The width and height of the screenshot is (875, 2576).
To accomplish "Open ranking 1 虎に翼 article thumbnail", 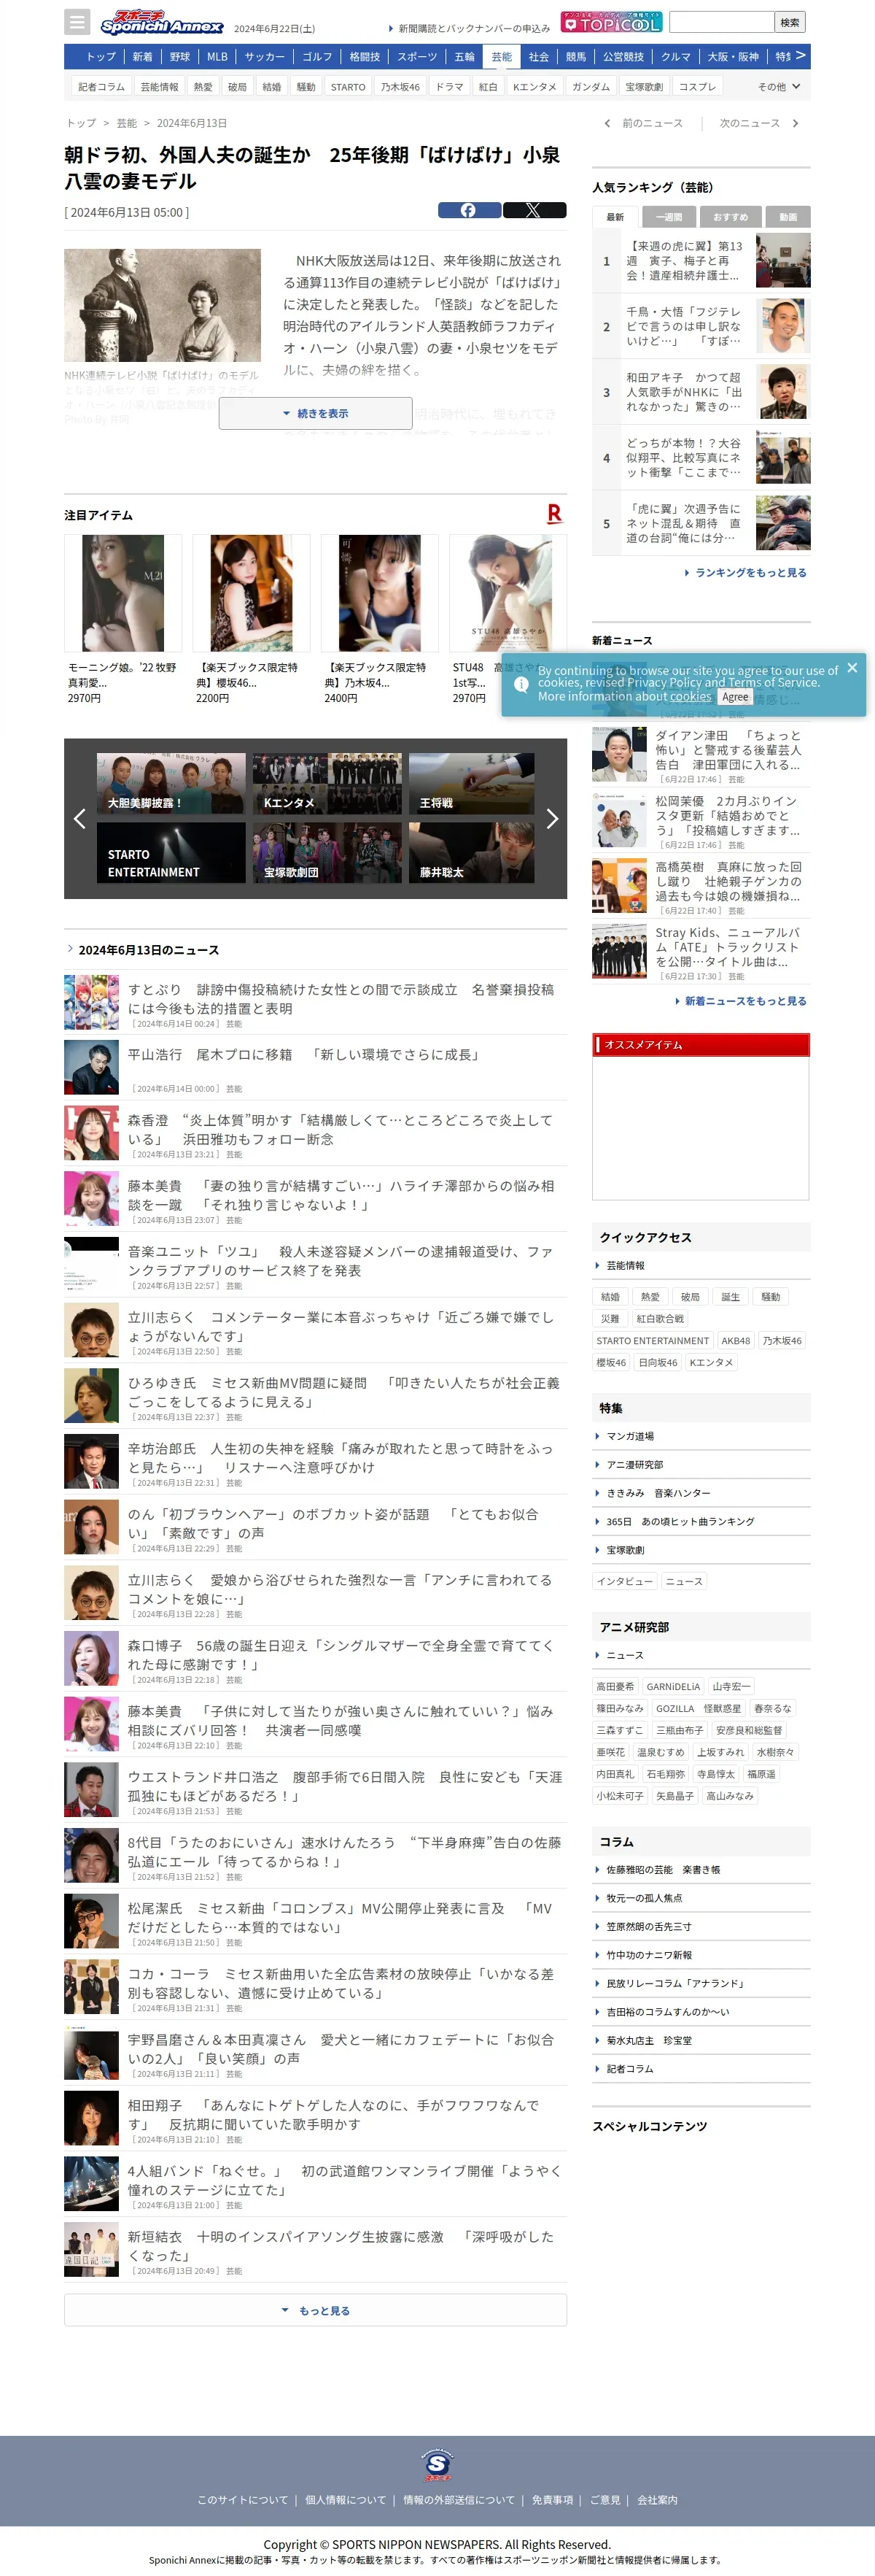I will click(783, 260).
